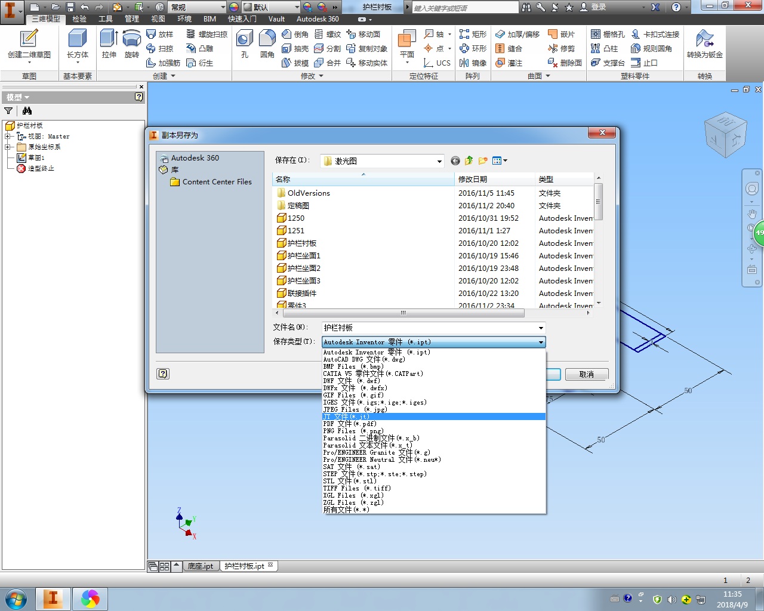Image resolution: width=764 pixels, height=611 pixels.
Task: Switch to the 工具 ribbon tab
Action: coord(106,19)
